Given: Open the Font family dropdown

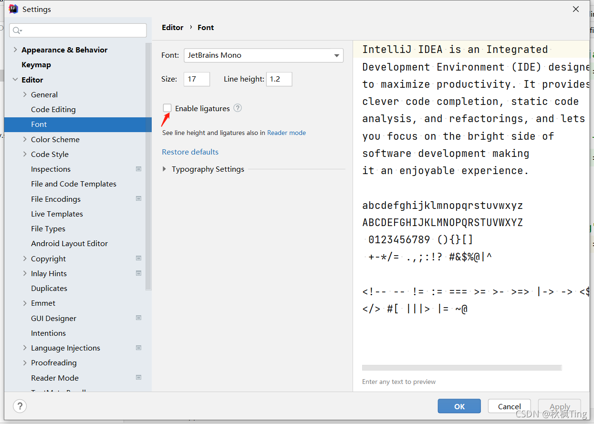Looking at the screenshot, I should pos(263,55).
